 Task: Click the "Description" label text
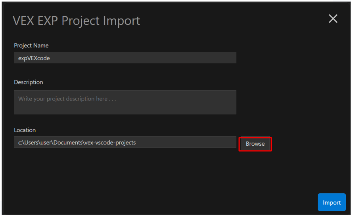click(29, 82)
